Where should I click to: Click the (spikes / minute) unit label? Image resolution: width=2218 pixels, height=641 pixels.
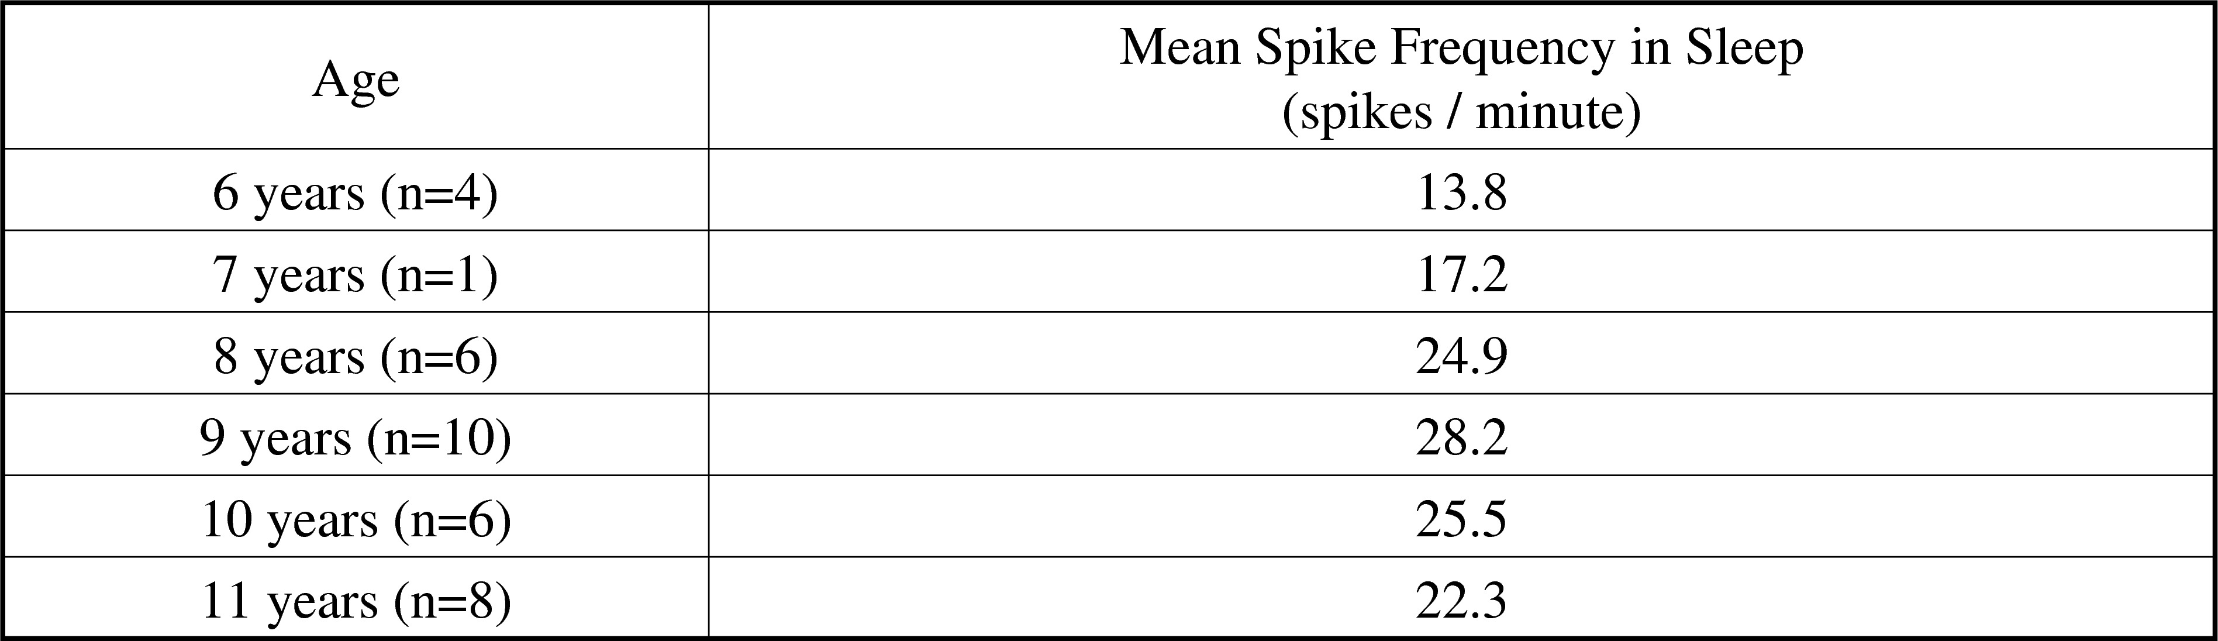click(x=1461, y=112)
